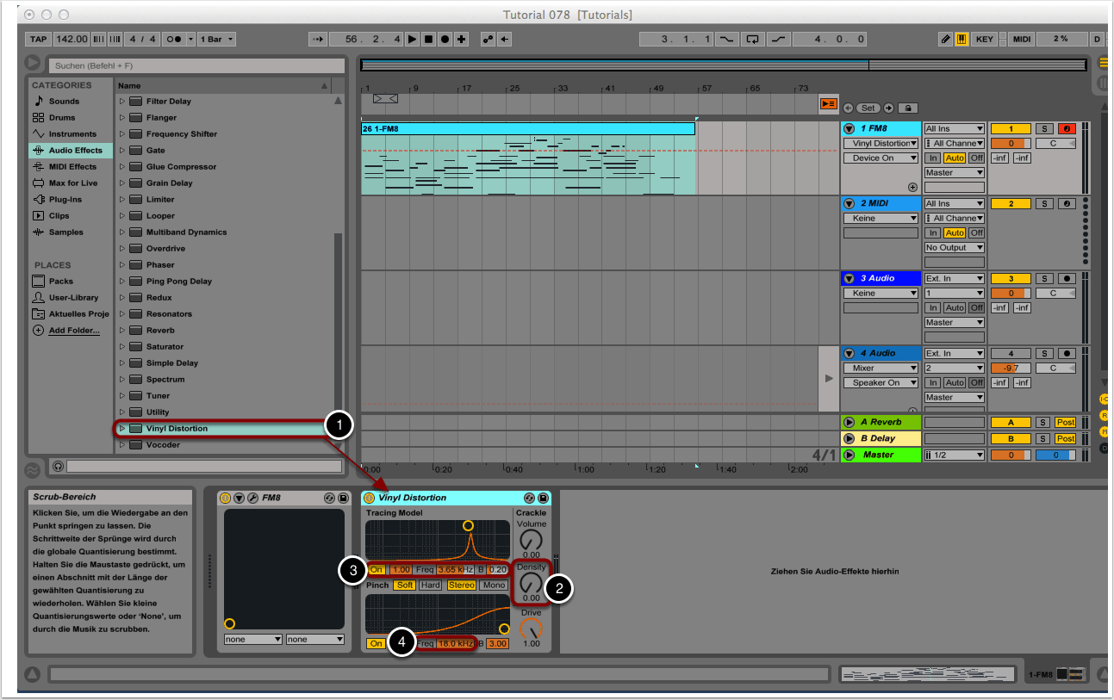Open the FM8 plug-in wrench icon

click(252, 498)
